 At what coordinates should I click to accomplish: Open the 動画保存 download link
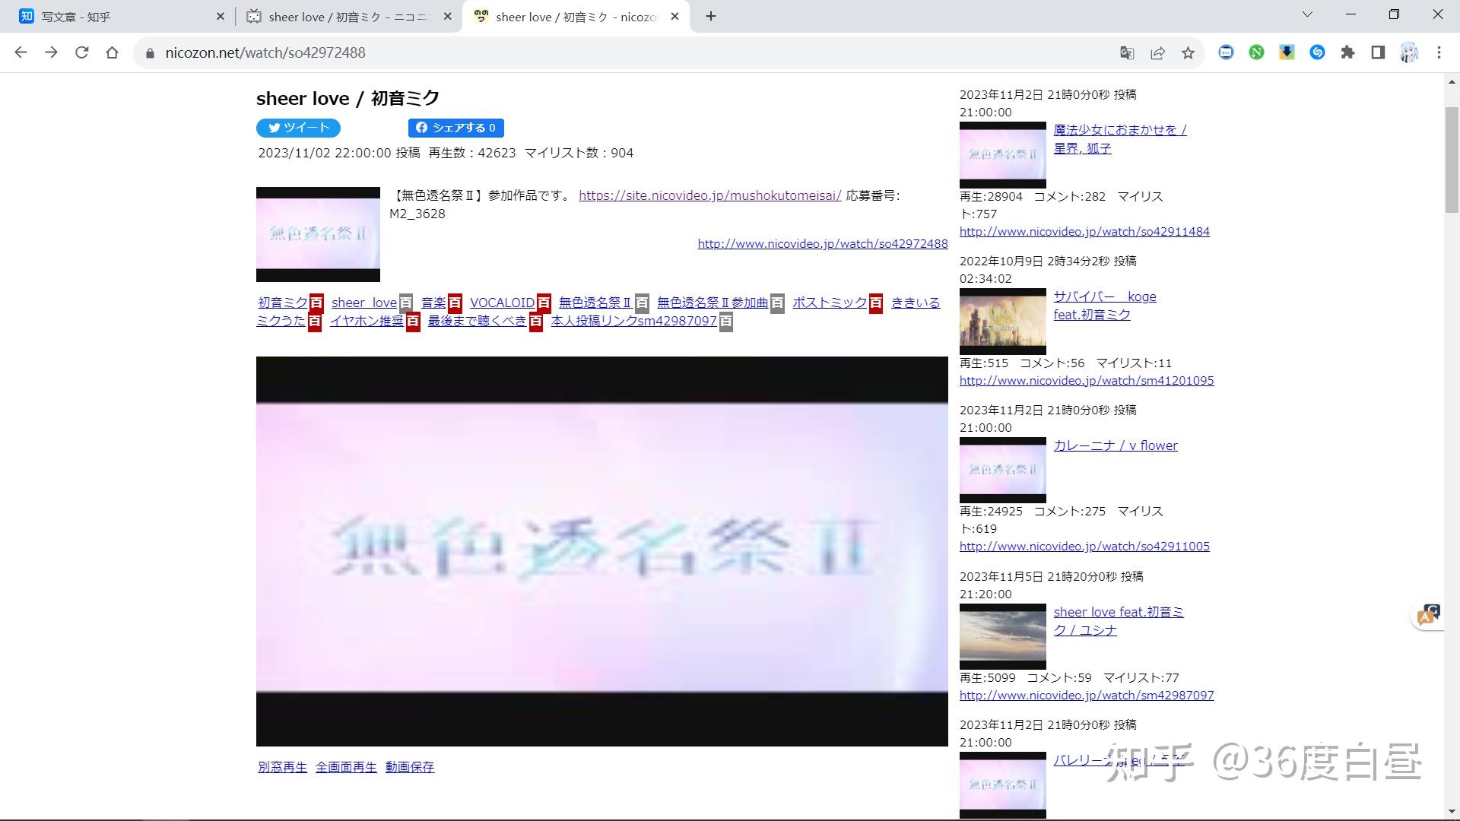pyautogui.click(x=408, y=767)
